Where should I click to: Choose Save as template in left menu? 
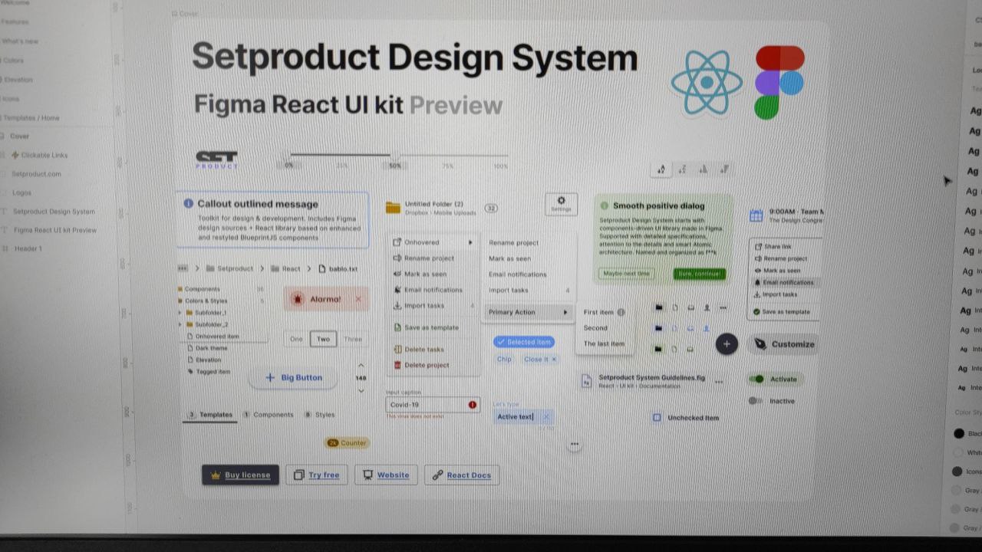click(x=434, y=327)
